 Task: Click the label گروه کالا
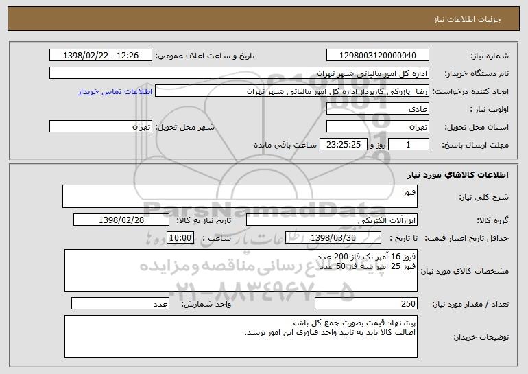coord(492,220)
